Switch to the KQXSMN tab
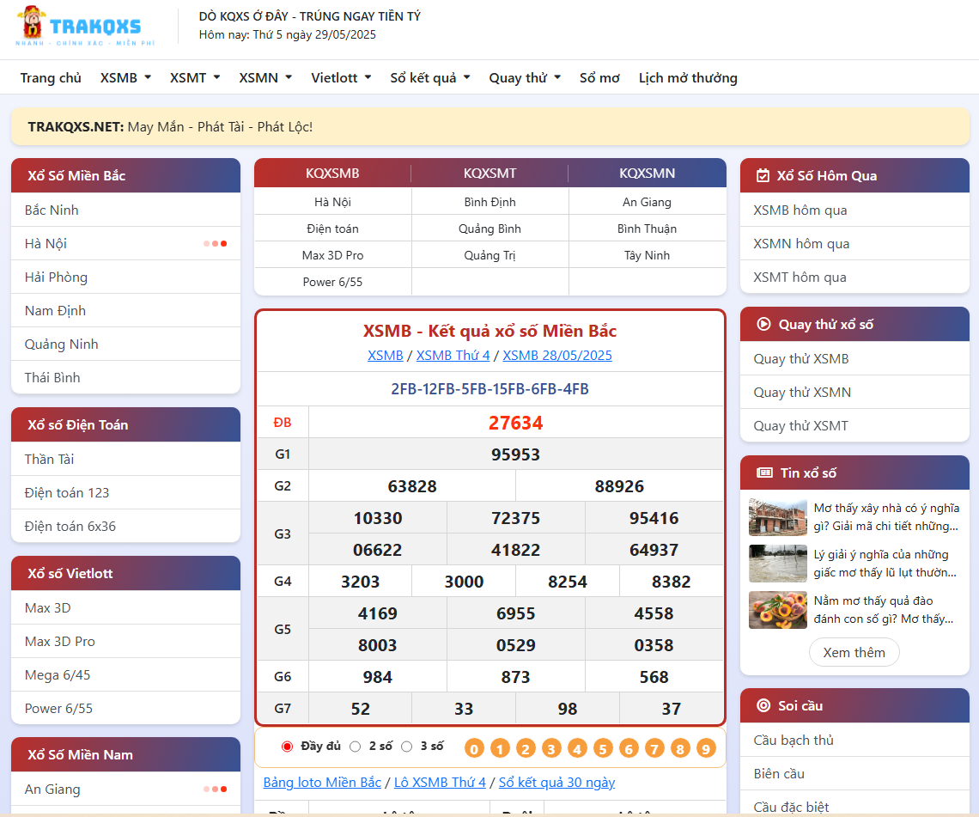The width and height of the screenshot is (979, 817). click(647, 174)
